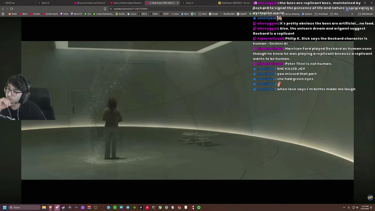Open the apps grid in the bookmarks bar
This screenshot has width=375, height=211.
pos(3,14)
